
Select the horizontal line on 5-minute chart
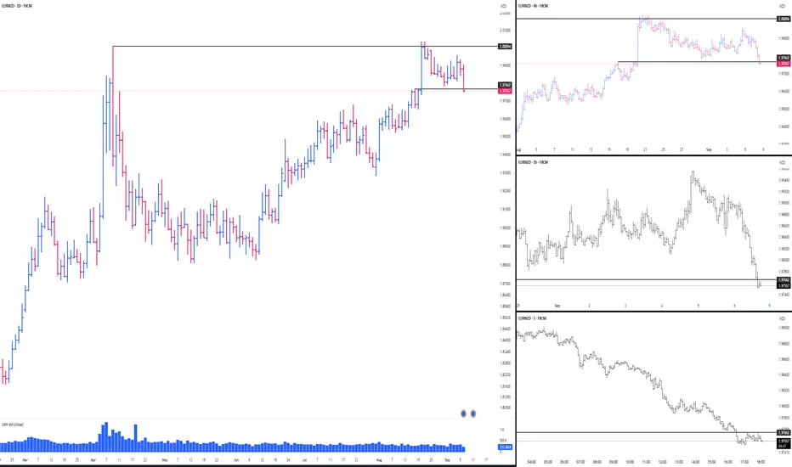pos(647,432)
